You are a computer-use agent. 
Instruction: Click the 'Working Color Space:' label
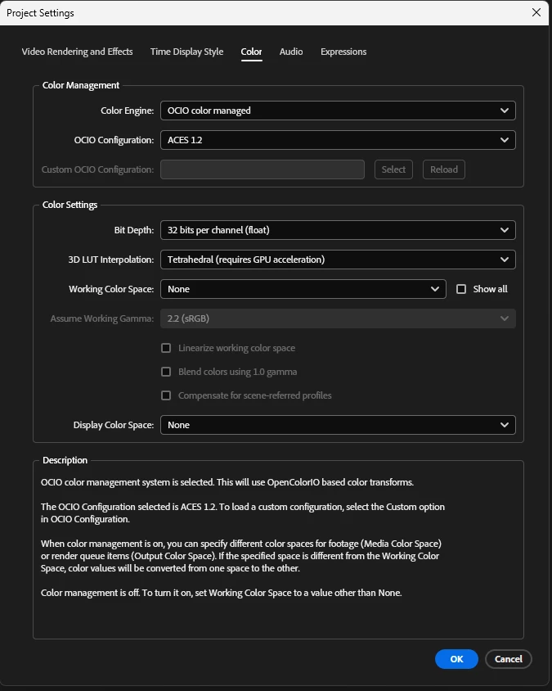[111, 289]
